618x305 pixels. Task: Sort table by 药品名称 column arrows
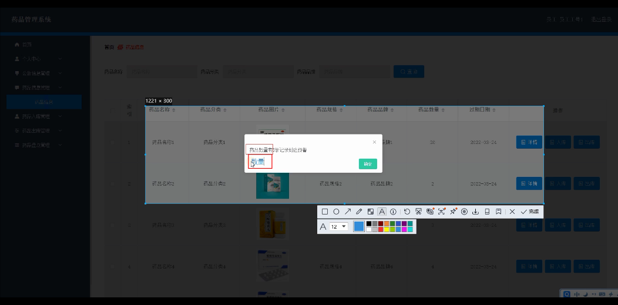click(x=174, y=110)
